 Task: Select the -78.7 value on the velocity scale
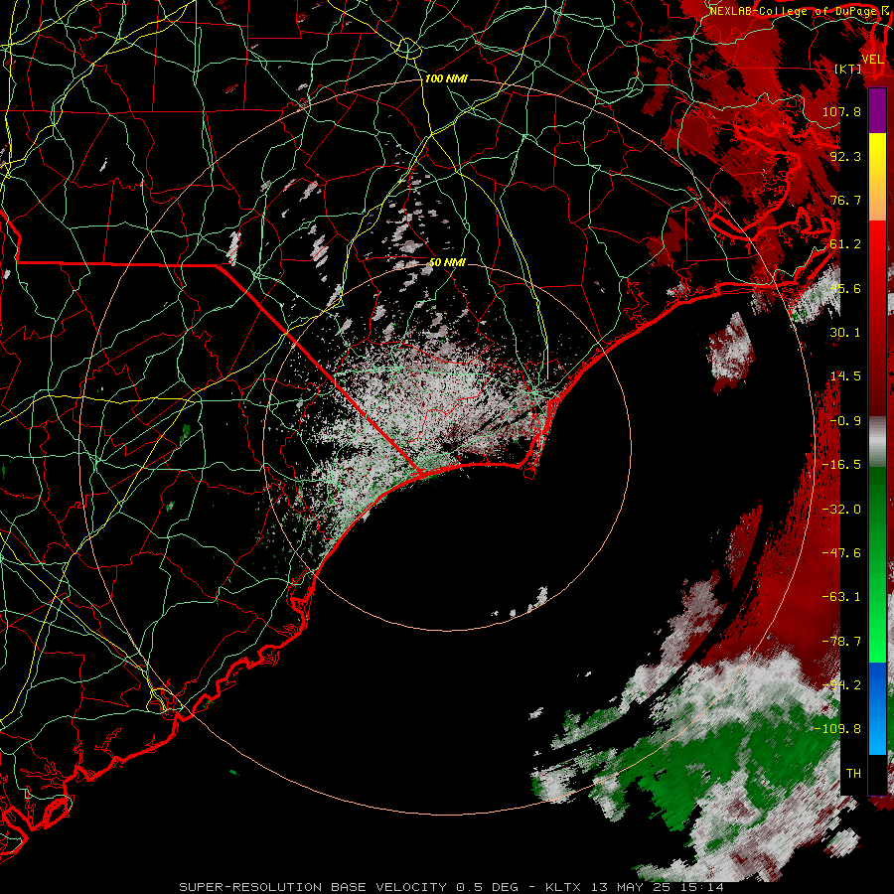(x=841, y=642)
